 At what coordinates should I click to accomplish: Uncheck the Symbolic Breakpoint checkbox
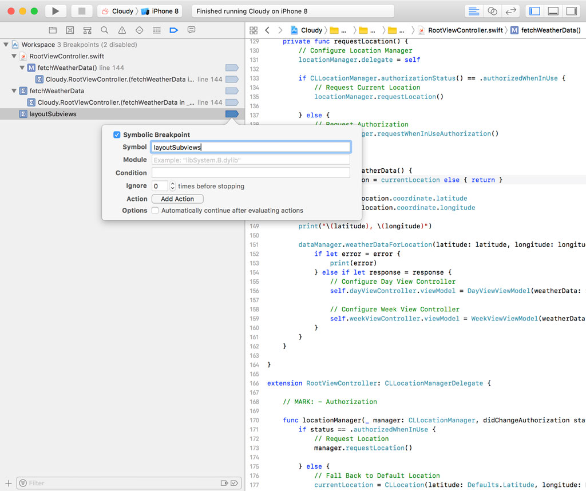(x=117, y=134)
